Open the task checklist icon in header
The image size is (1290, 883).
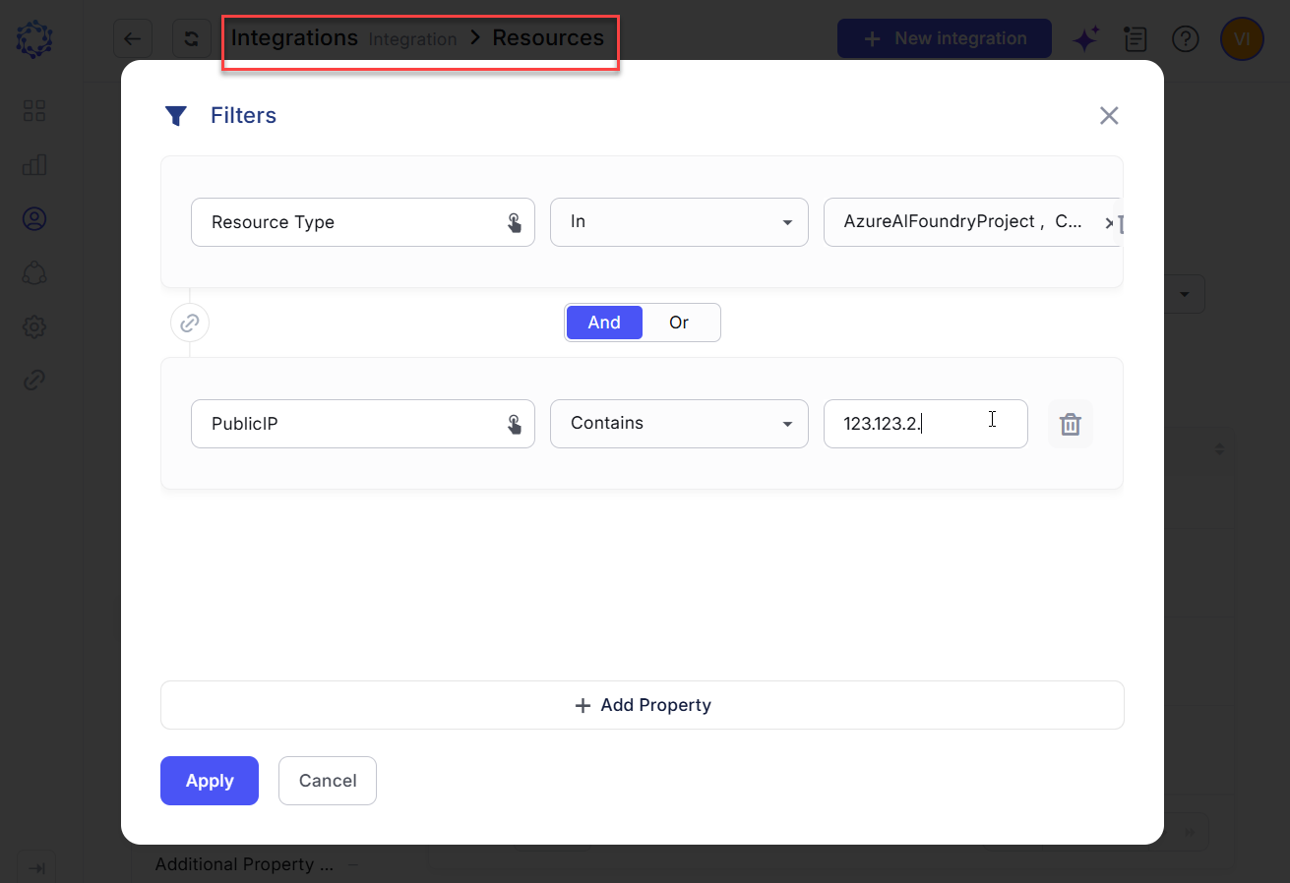[x=1136, y=39]
